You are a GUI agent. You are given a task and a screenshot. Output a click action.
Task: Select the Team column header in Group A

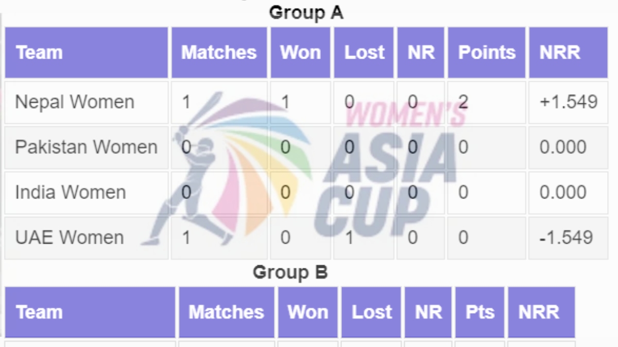[x=39, y=52]
